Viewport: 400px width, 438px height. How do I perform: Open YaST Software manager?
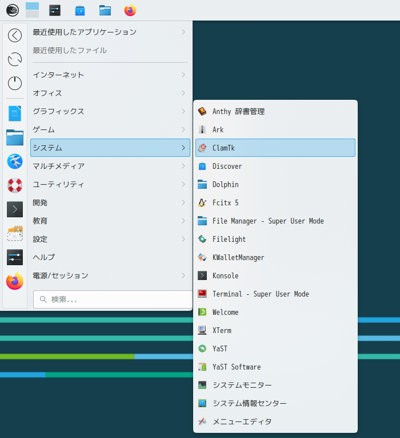pos(275,367)
